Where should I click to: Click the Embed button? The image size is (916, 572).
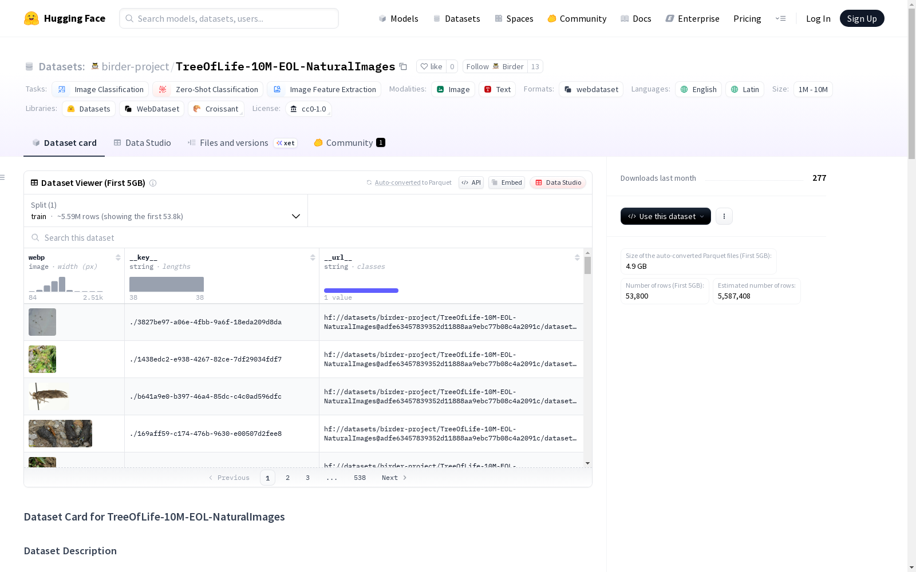point(507,182)
